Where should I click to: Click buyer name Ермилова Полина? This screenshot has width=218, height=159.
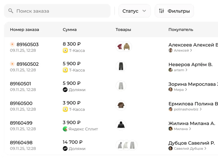(193, 104)
